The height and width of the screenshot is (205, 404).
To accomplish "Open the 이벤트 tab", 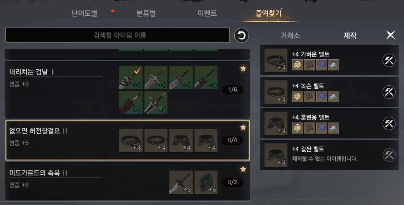I will click(207, 13).
